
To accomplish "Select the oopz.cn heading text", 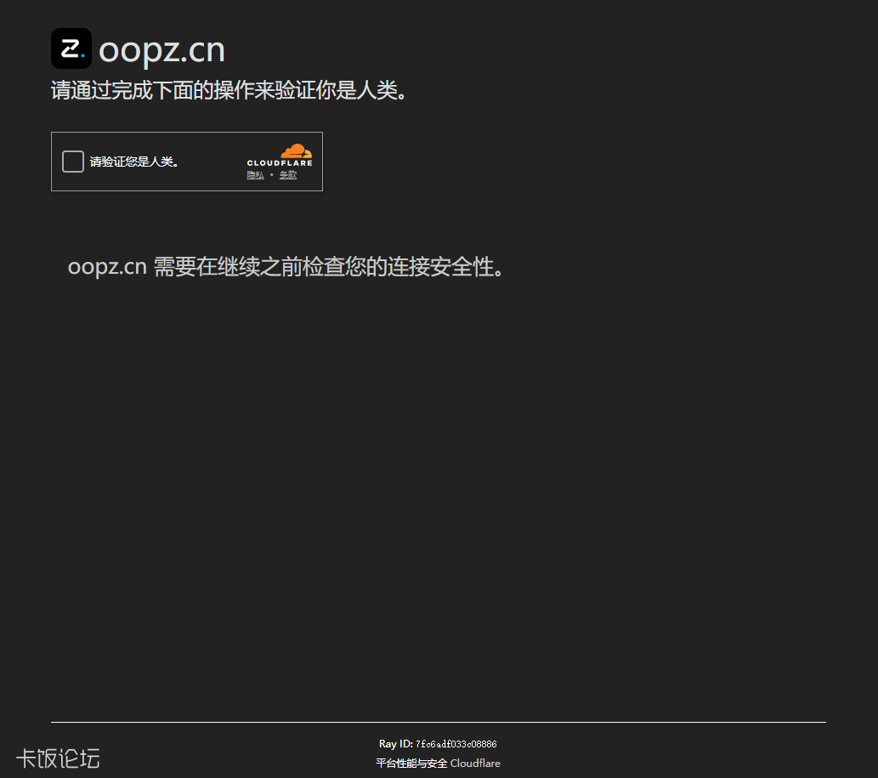I will 161,50.
